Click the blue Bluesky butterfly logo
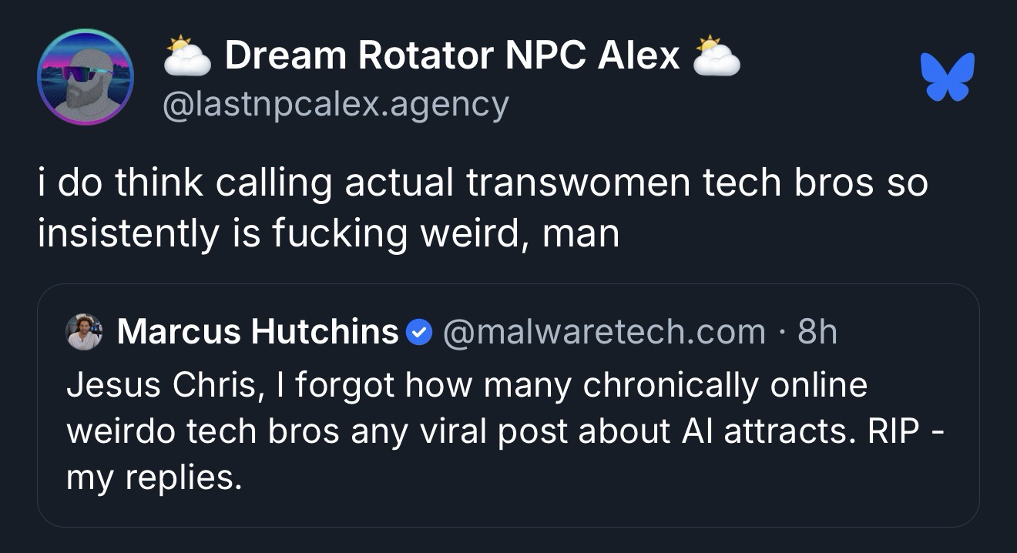1017x553 pixels. pos(947,76)
